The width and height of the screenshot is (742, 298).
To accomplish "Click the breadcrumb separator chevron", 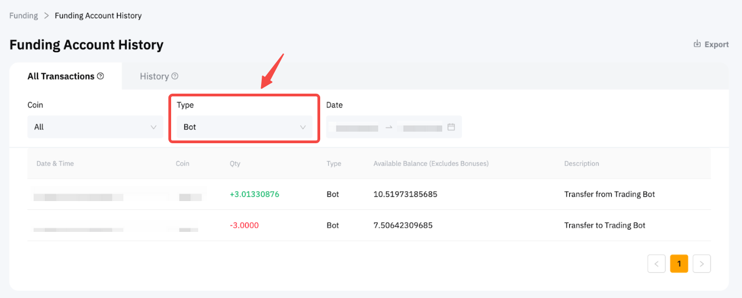I will (x=46, y=15).
